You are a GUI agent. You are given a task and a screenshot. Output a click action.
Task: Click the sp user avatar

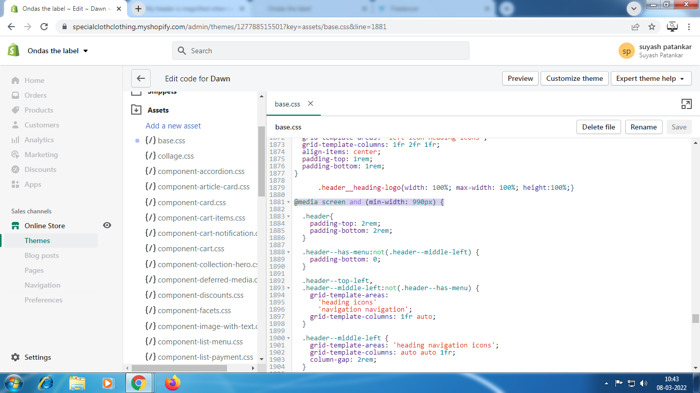click(x=626, y=51)
